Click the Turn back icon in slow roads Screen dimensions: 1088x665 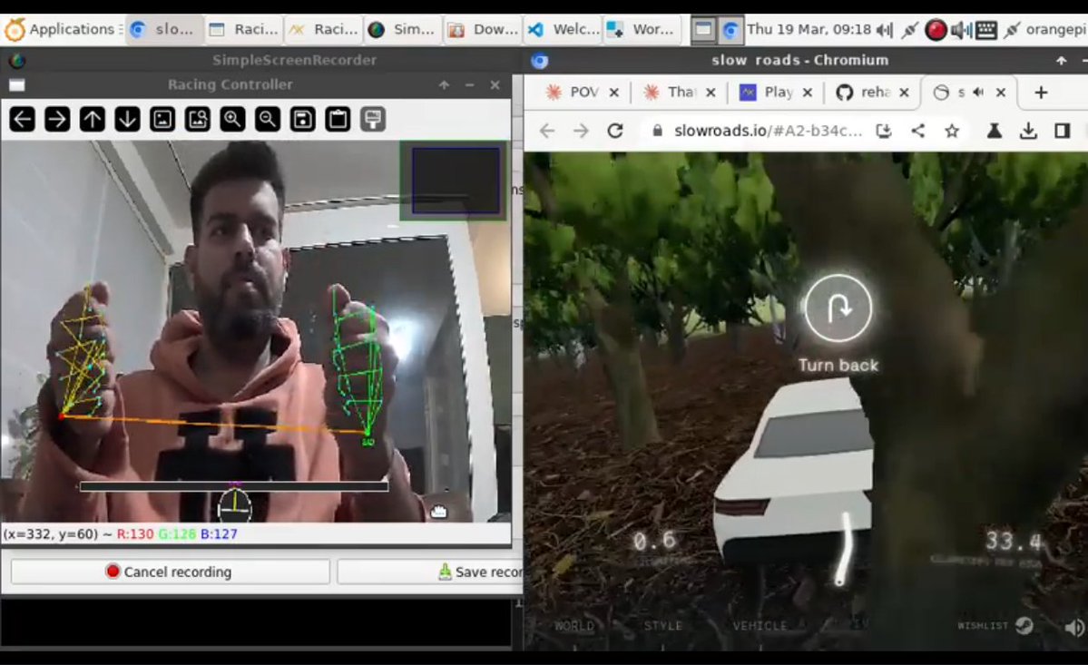[x=838, y=308]
